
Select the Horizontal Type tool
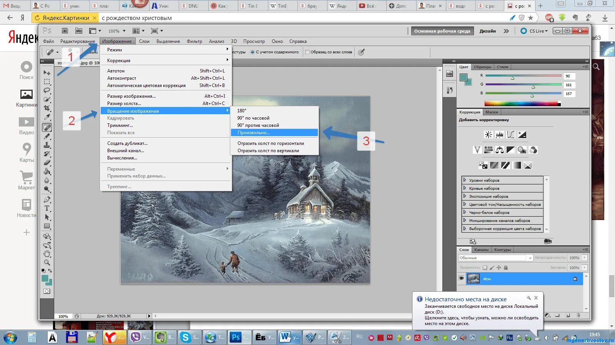[x=47, y=208]
